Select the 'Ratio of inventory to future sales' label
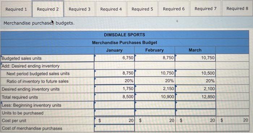 pos(38,81)
